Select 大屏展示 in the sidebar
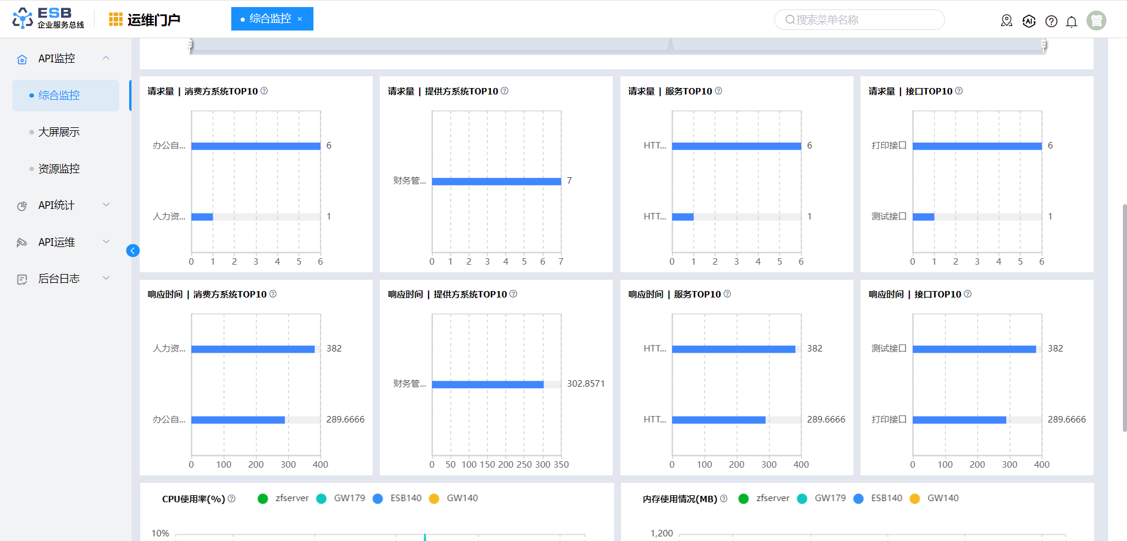1127x541 pixels. tap(59, 132)
